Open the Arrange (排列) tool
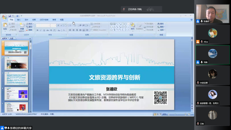Viewport: 231px width, 130px height. 133,26
